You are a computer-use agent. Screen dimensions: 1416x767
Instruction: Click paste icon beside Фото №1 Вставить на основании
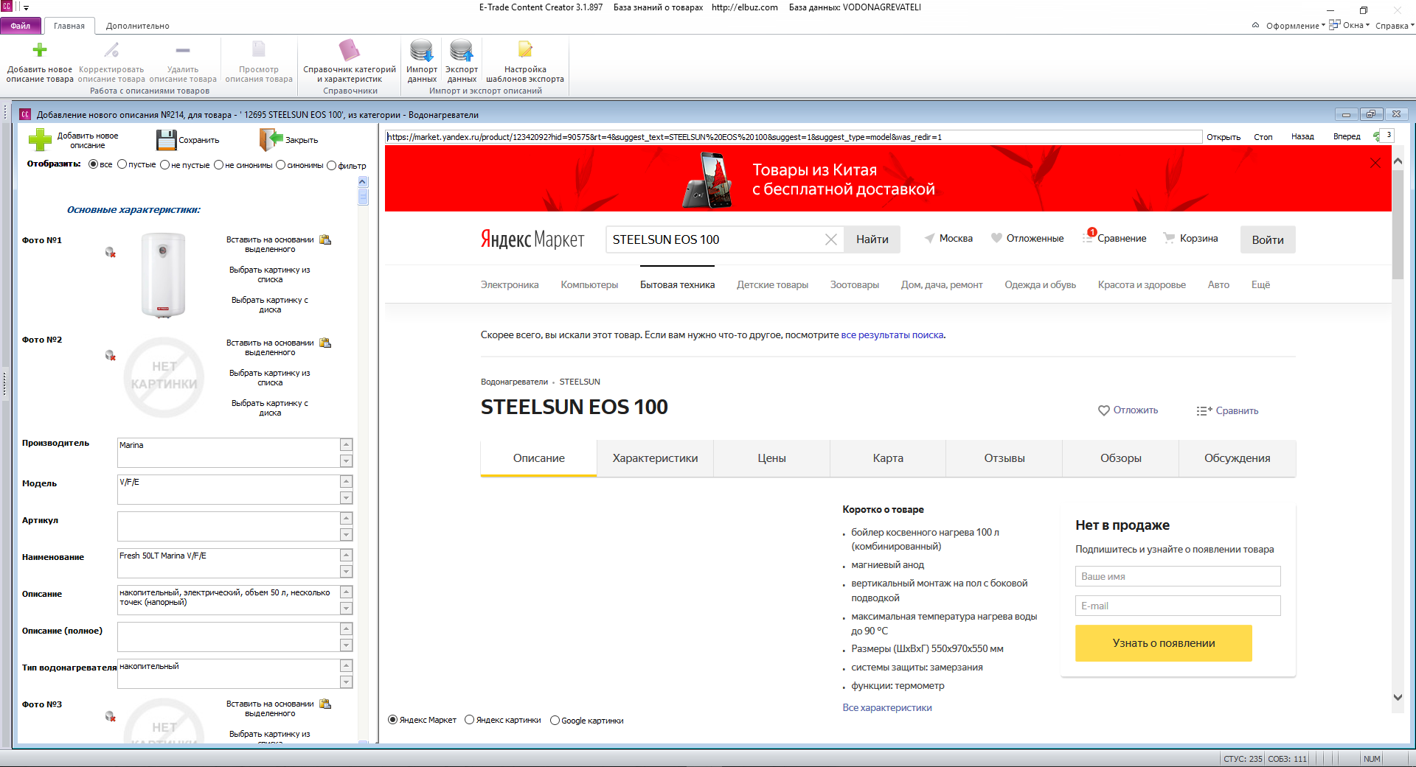(x=325, y=240)
